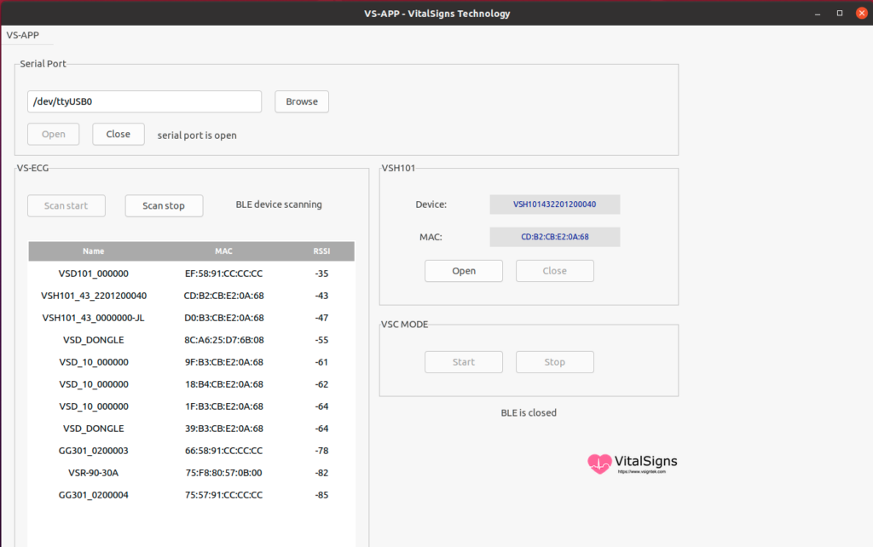Click the Browse button
This screenshot has width=873, height=547.
pyautogui.click(x=302, y=101)
